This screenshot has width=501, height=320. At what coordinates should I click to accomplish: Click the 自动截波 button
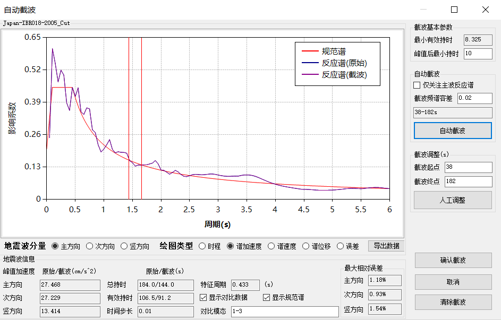pyautogui.click(x=453, y=131)
